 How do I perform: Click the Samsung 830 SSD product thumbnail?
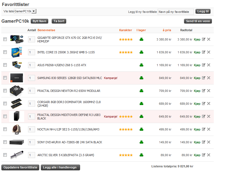[17, 78]
